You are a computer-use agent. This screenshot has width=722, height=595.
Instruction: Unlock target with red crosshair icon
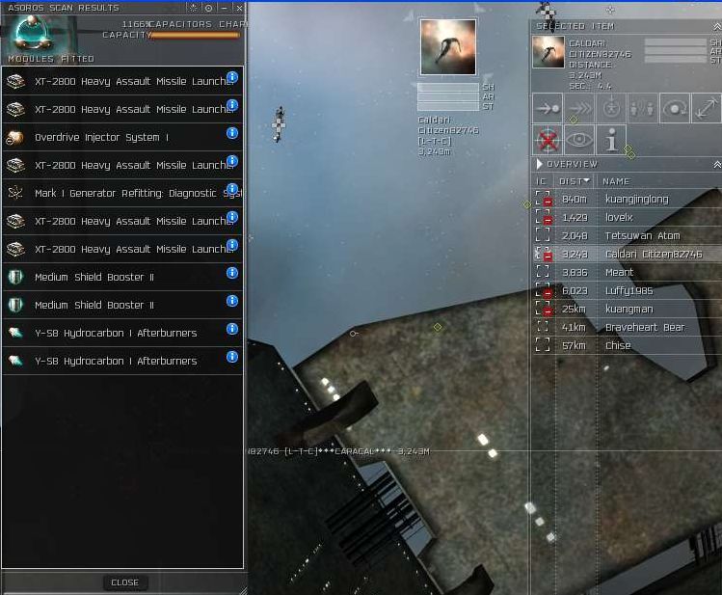(x=548, y=141)
